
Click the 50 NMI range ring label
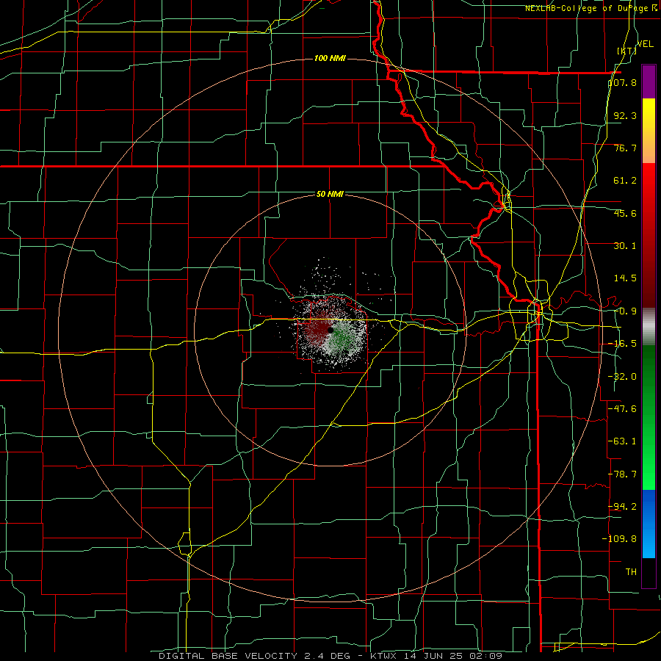click(x=330, y=195)
